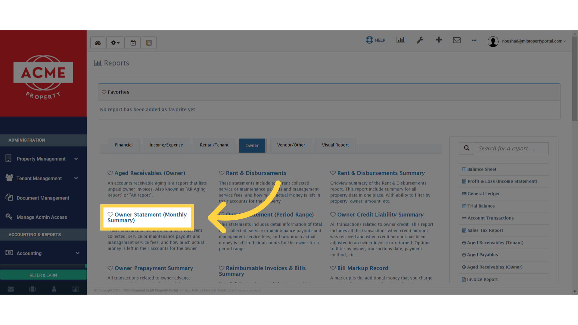Screen dimensions: 578x325
Task: Select the calendar icon in the top toolbar
Action: (x=133, y=42)
